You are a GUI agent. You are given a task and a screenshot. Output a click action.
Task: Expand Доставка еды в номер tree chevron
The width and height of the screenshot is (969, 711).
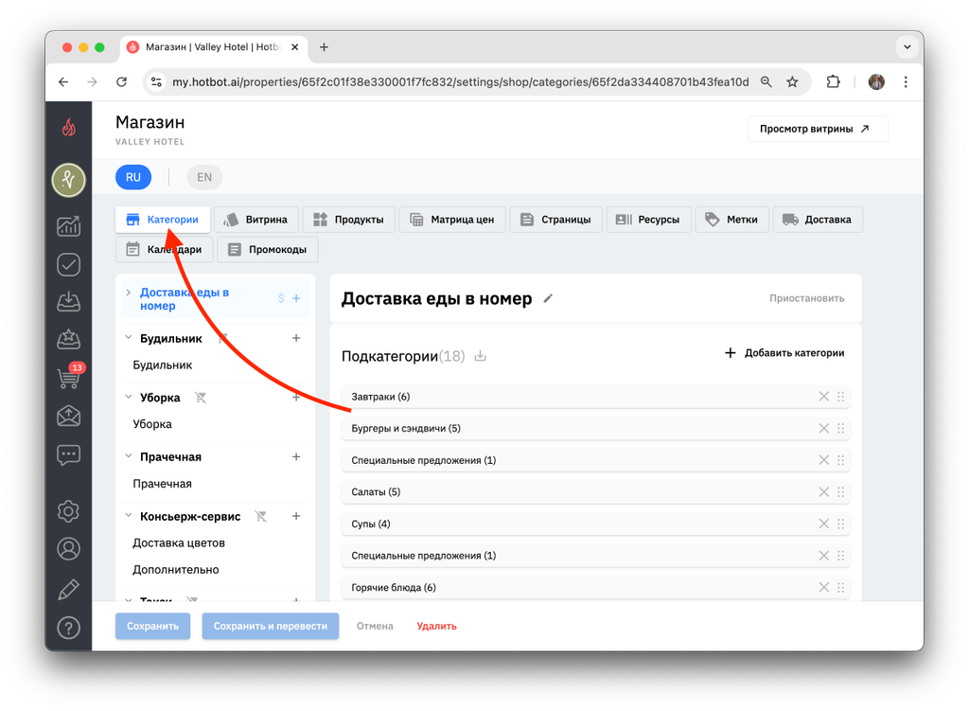click(x=129, y=293)
